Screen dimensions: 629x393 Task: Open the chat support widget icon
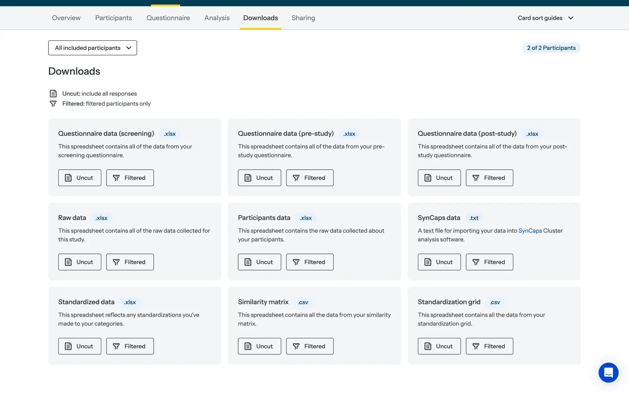coord(608,372)
